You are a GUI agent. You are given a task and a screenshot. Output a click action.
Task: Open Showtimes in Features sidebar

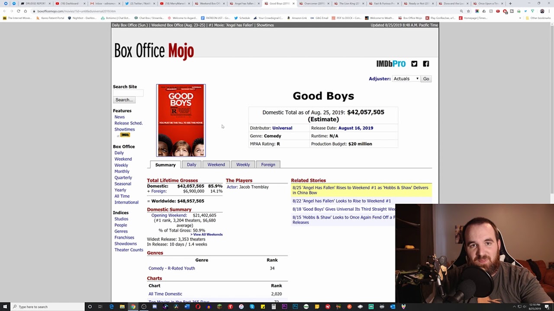point(125,129)
